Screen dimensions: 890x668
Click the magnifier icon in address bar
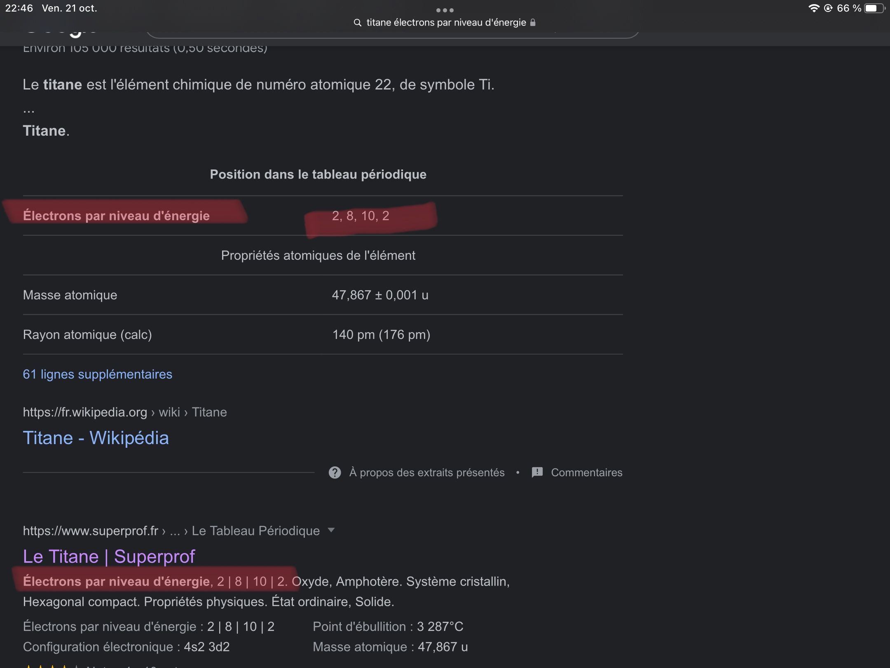[357, 23]
